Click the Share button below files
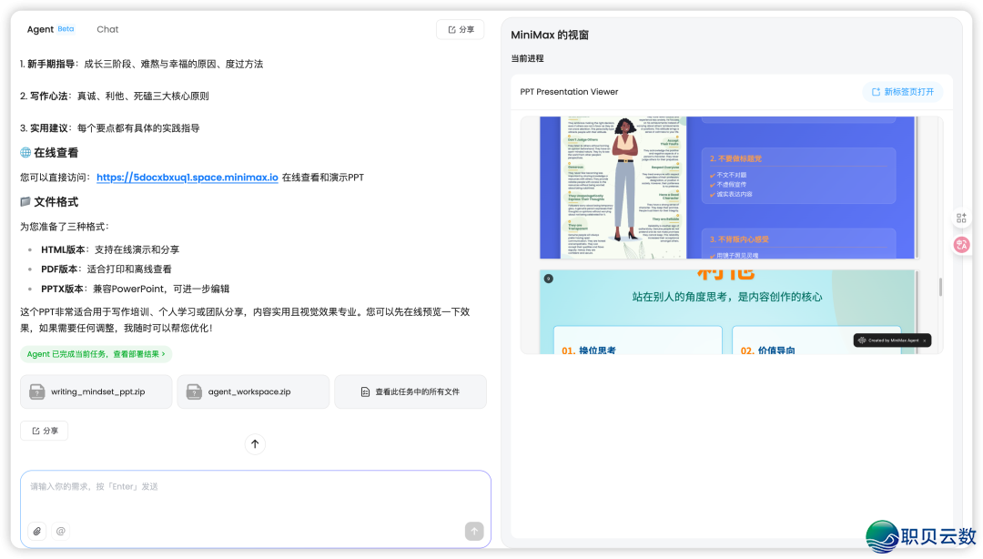This screenshot has width=983, height=559. pyautogui.click(x=45, y=431)
